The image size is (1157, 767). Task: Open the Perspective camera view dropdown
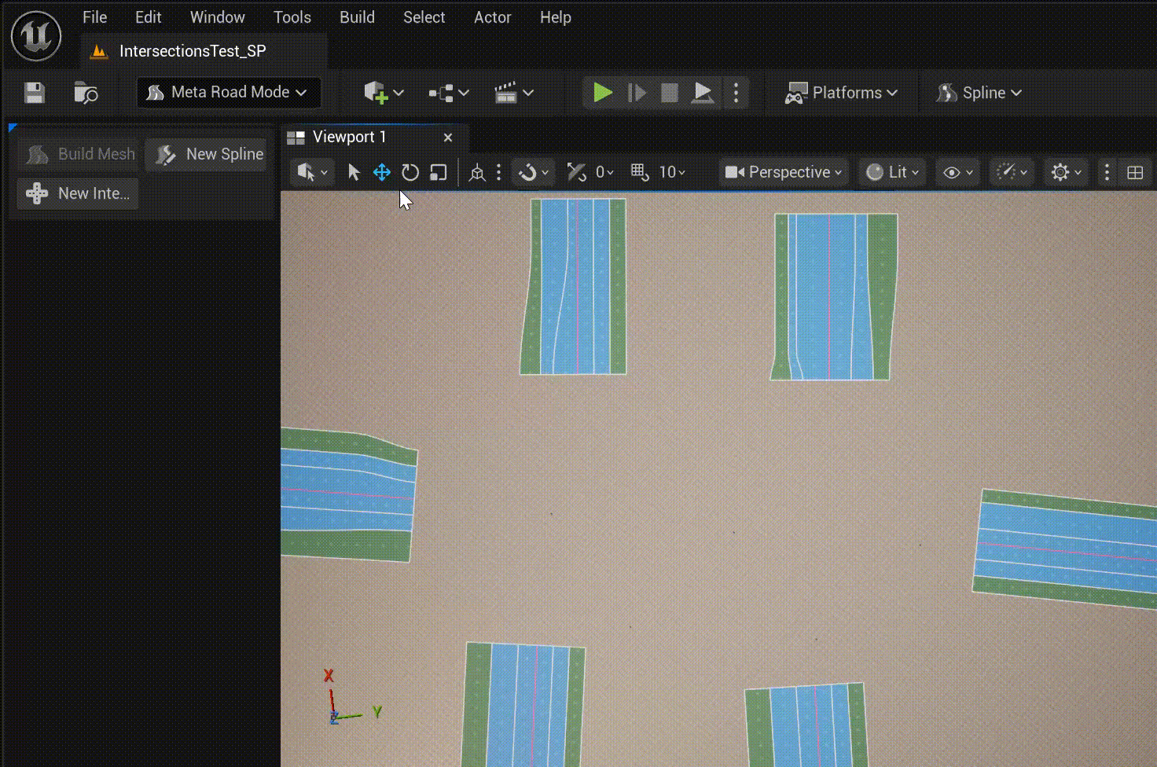pos(784,172)
